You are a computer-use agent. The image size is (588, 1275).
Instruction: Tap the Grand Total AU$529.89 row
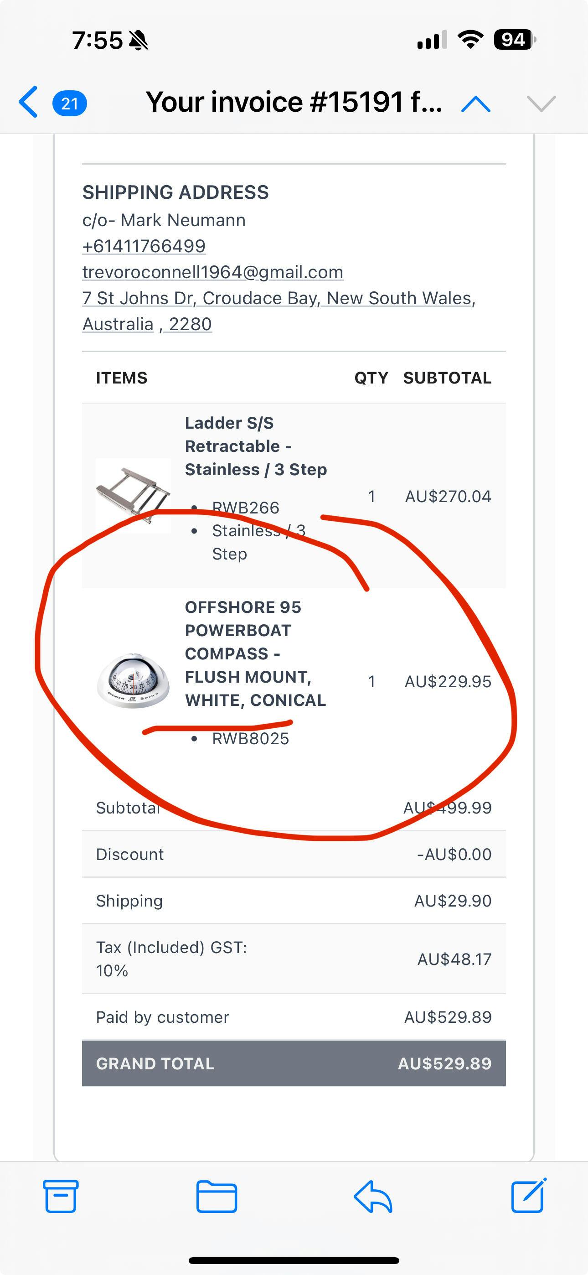pos(294,1063)
